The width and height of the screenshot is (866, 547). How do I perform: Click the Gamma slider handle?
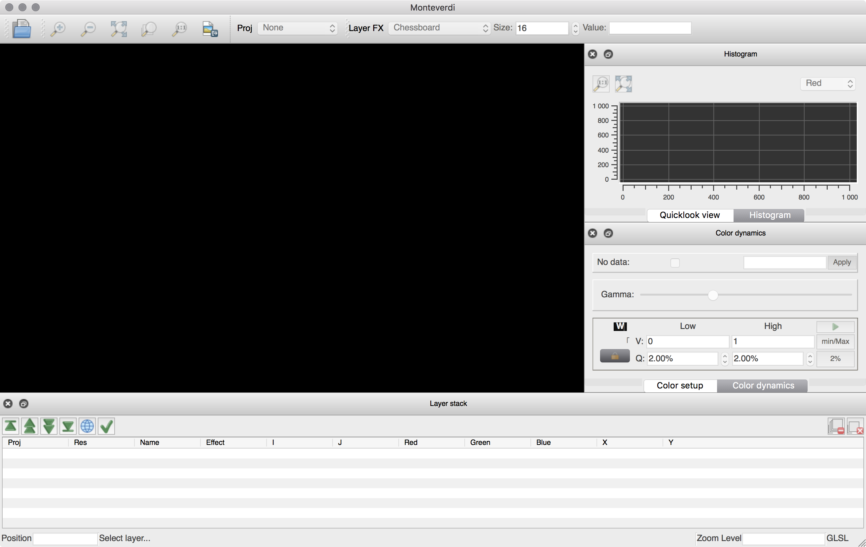pos(713,295)
